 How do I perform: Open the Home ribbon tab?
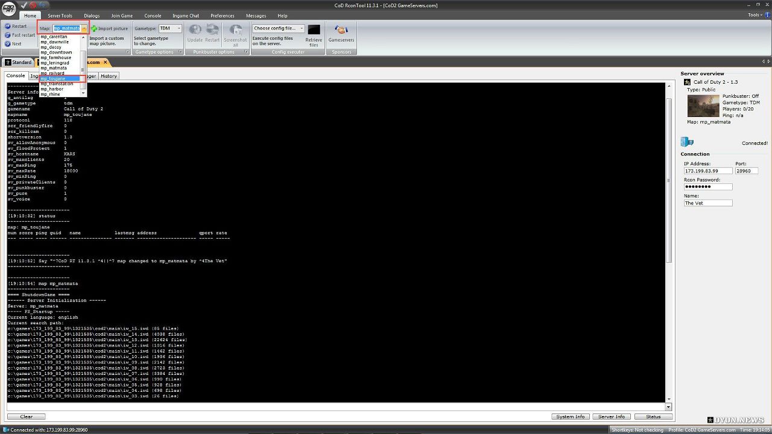(30, 16)
